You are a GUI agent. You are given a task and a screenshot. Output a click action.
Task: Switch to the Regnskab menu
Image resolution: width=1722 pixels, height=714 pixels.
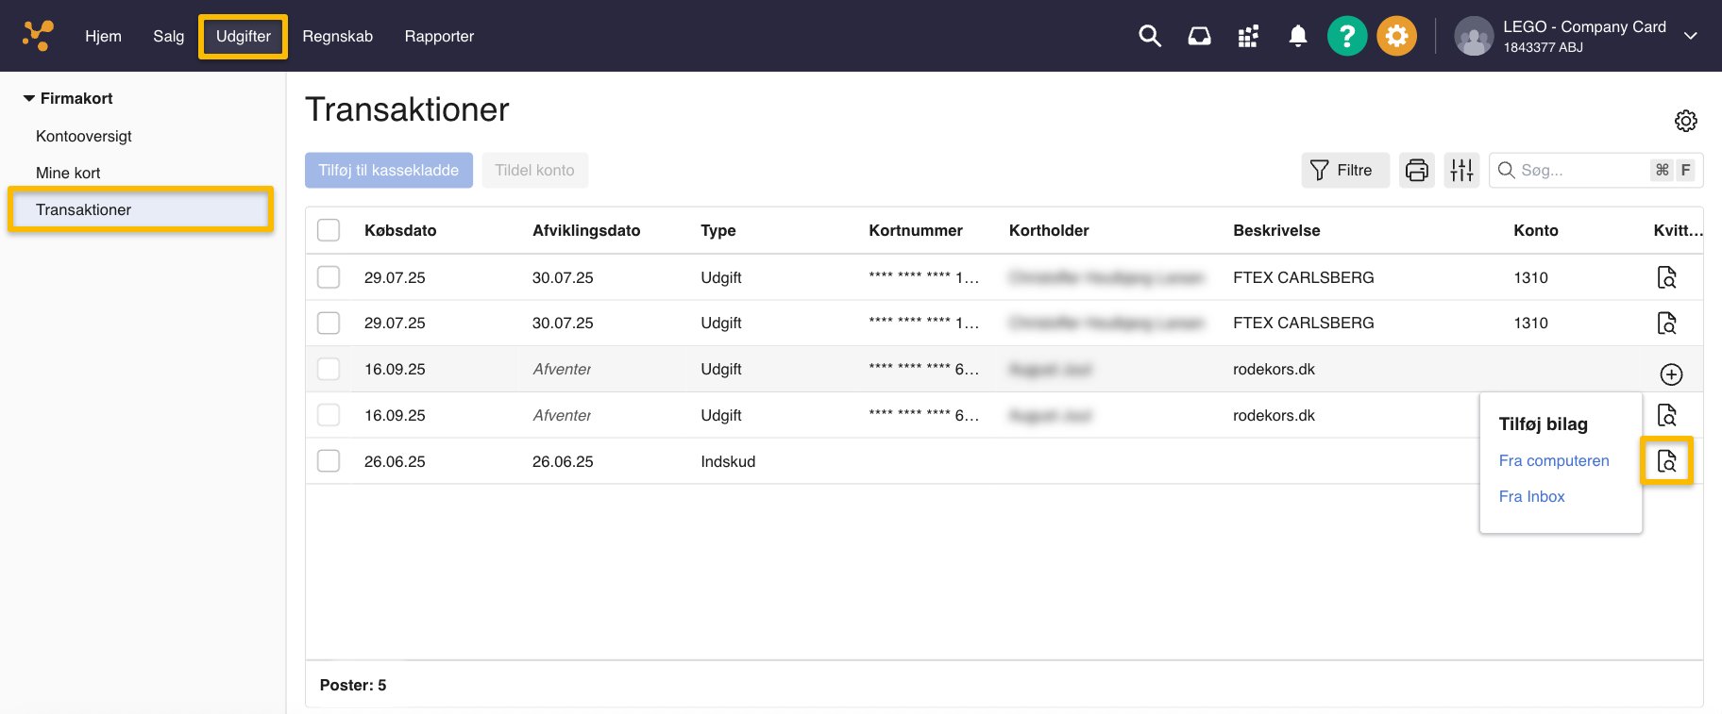point(337,36)
